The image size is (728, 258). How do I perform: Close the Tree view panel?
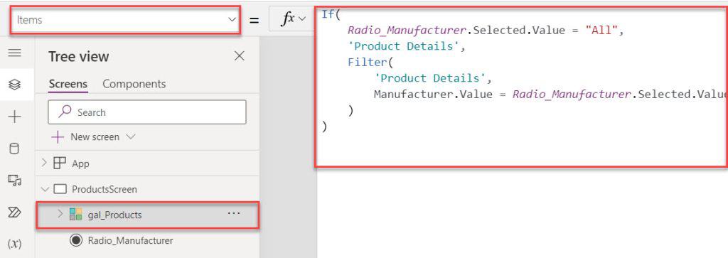240,56
